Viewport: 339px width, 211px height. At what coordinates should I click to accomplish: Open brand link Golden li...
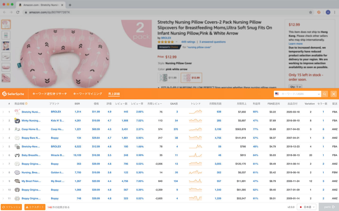click(x=57, y=172)
